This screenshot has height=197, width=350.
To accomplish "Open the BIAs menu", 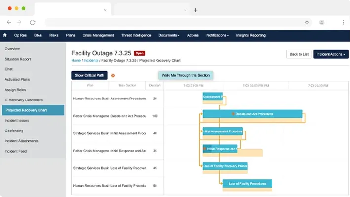I will click(38, 35).
